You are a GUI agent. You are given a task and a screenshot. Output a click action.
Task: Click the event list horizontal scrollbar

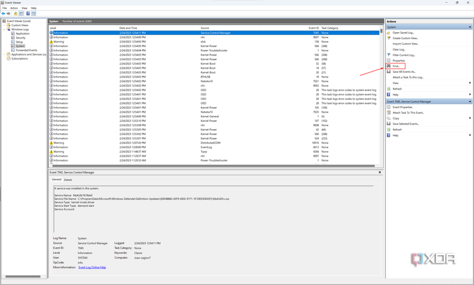[213, 166]
